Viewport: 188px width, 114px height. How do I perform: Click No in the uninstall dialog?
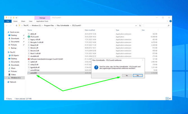pos(137,76)
